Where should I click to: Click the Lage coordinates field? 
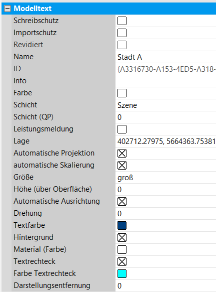tap(165, 141)
